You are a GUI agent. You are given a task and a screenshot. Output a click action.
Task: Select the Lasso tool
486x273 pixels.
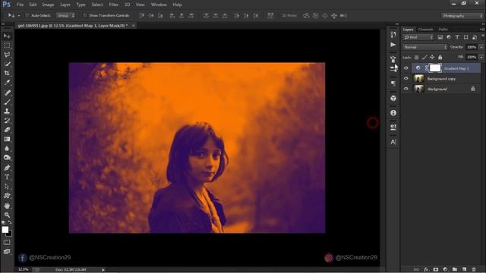7,55
